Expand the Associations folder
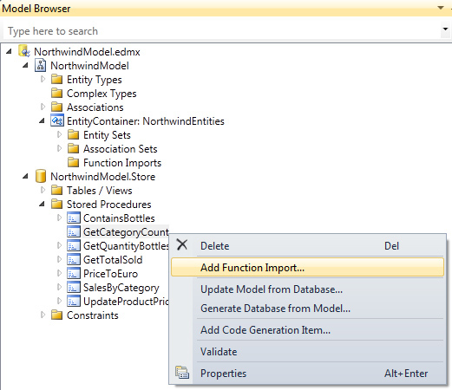The height and width of the screenshot is (390, 452). coord(43,107)
